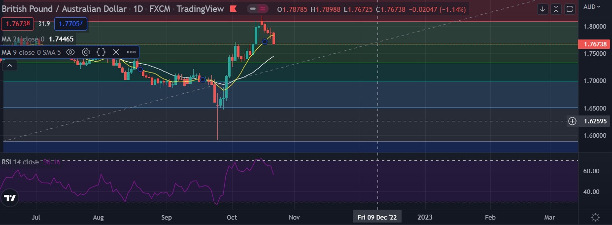
Task: Click the FXCM source in chart title
Action: click(x=160, y=9)
